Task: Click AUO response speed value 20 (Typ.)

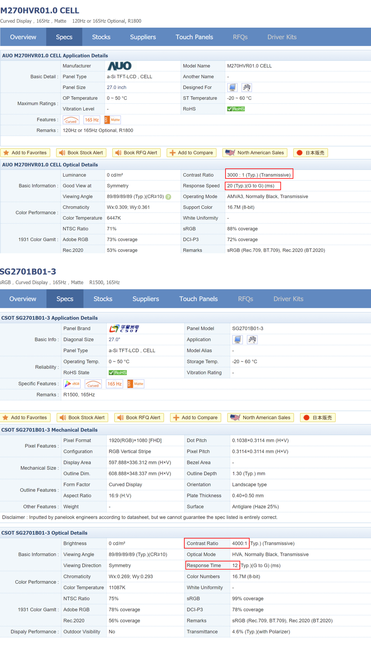Action: pyautogui.click(x=251, y=186)
